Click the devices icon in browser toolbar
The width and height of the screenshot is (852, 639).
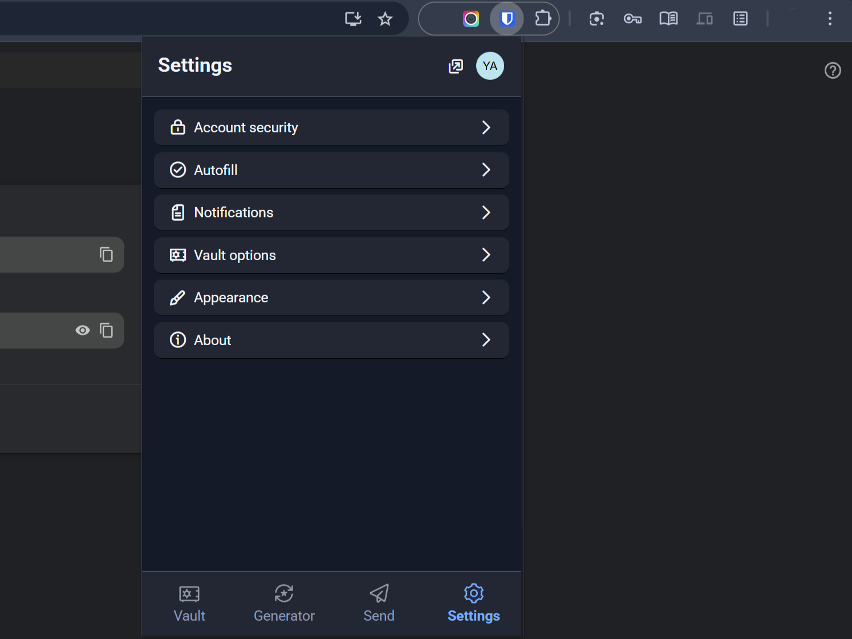coord(705,19)
